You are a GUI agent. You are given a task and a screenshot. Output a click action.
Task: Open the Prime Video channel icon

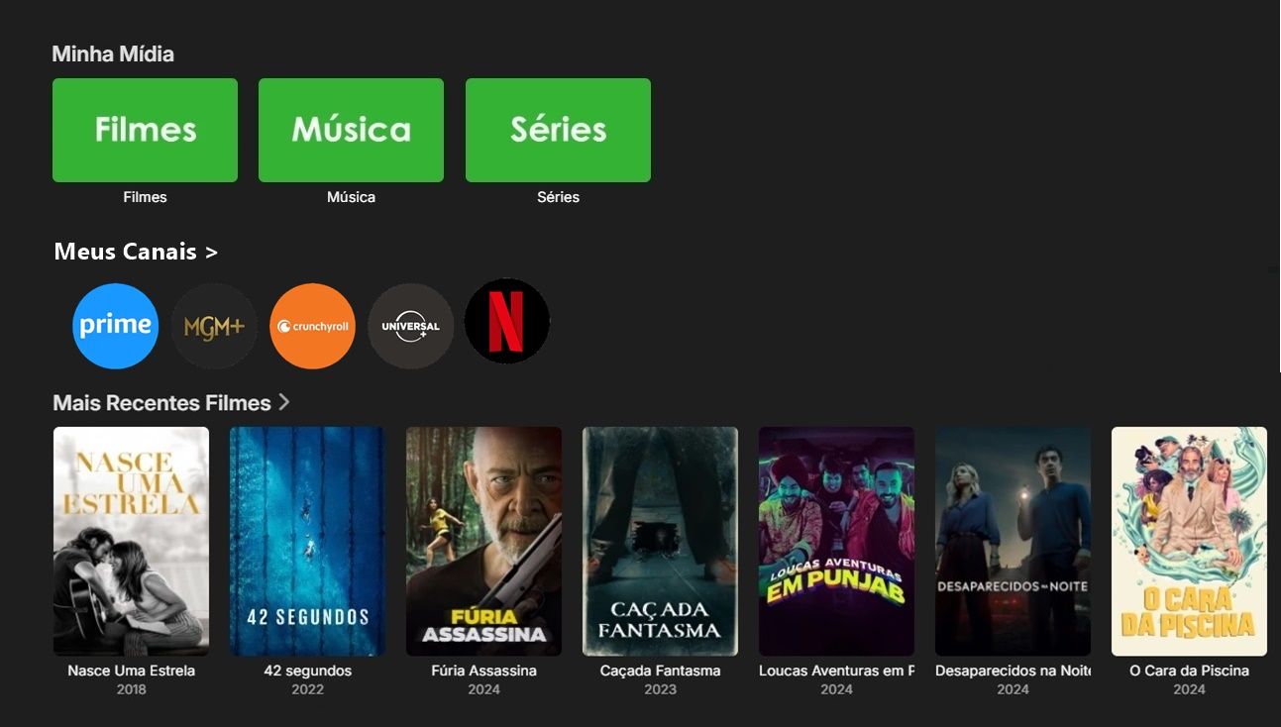click(115, 326)
